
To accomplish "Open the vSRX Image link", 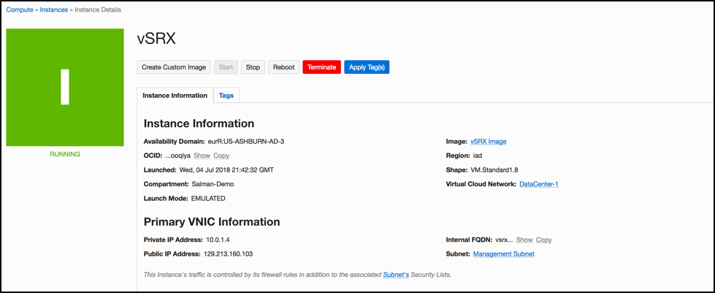I will pyautogui.click(x=489, y=142).
